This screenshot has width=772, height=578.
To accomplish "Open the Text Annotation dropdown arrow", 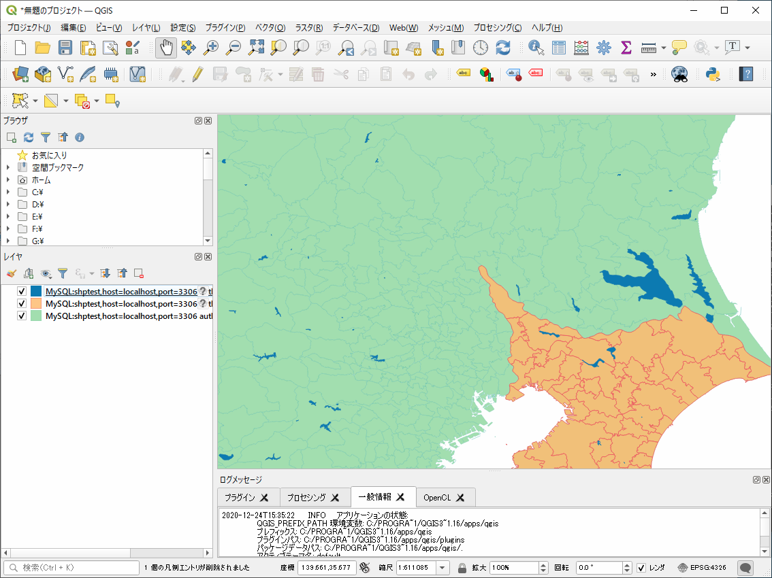I will click(x=747, y=48).
